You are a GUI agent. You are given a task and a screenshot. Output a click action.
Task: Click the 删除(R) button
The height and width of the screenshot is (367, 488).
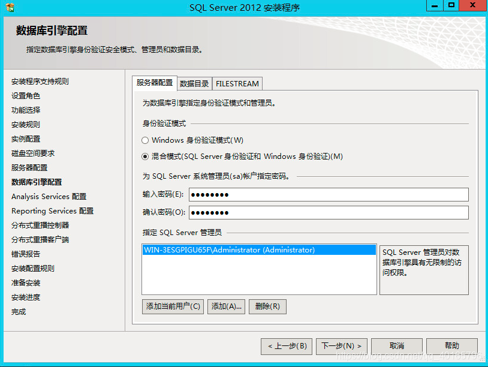click(267, 306)
